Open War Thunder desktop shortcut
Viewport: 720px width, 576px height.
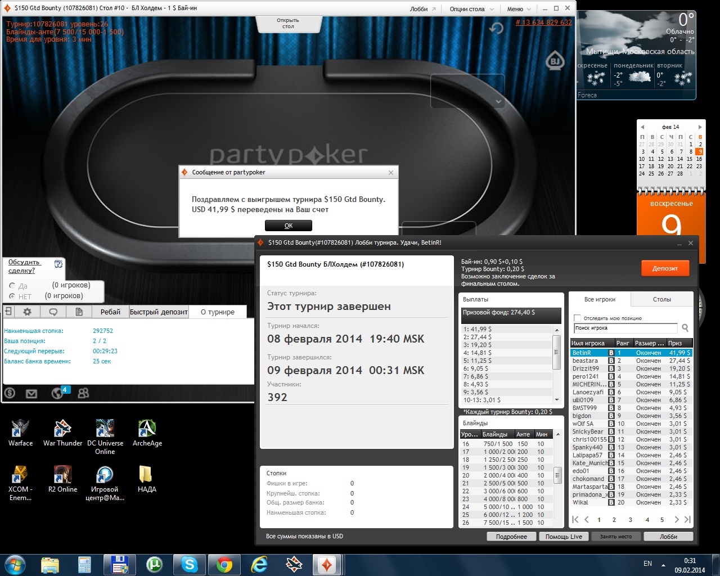coord(63,433)
